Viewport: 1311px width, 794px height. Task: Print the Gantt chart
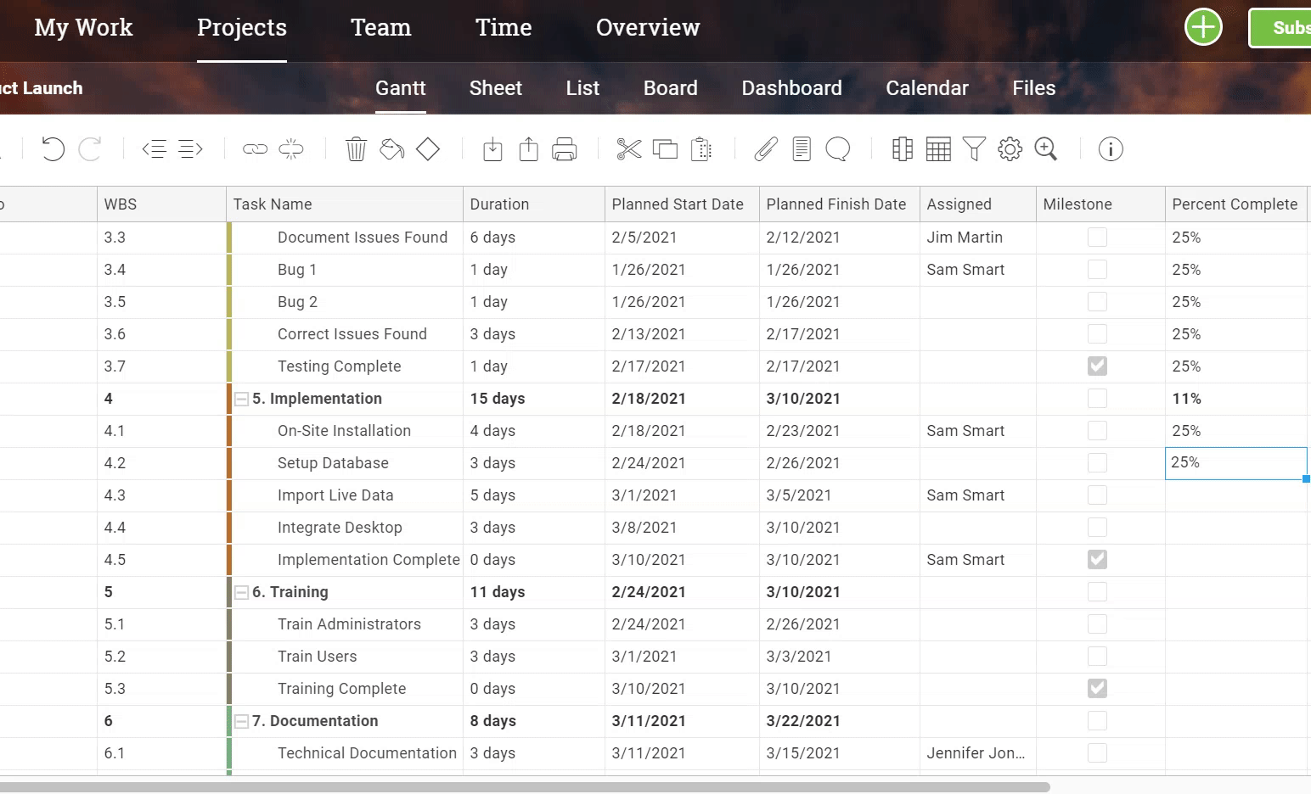(x=565, y=148)
